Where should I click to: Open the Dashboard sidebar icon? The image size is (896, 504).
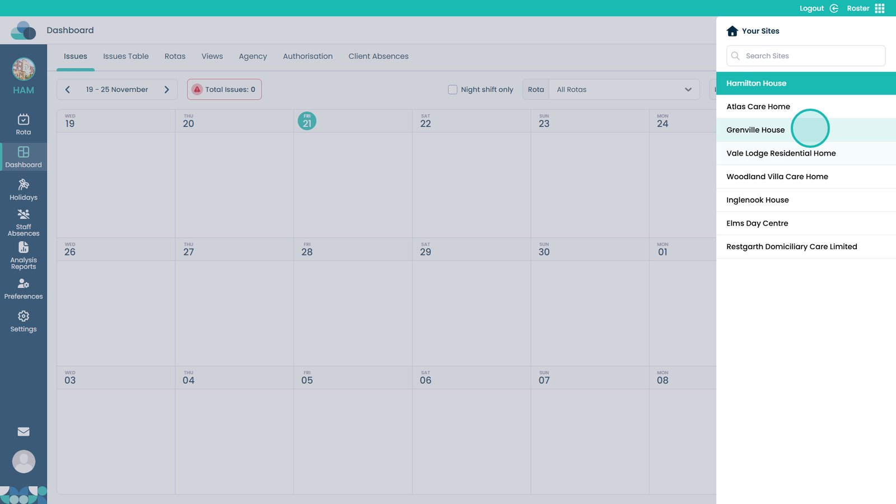[24, 152]
